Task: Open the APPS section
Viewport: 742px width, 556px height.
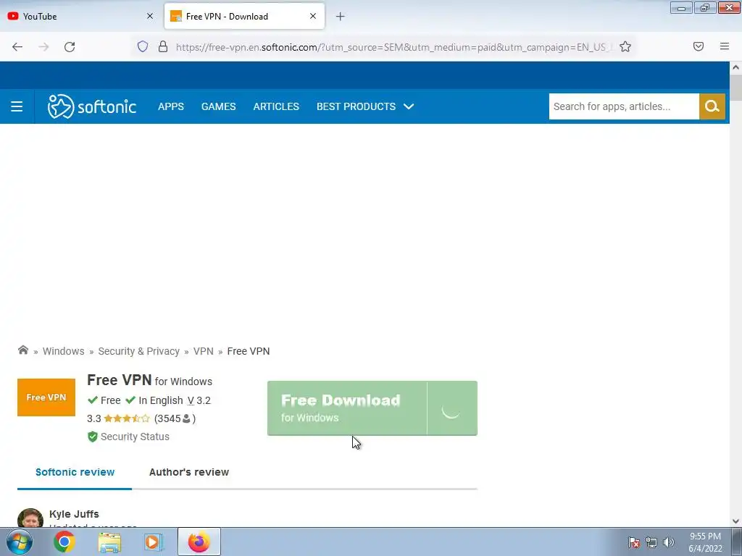Action: click(x=171, y=106)
